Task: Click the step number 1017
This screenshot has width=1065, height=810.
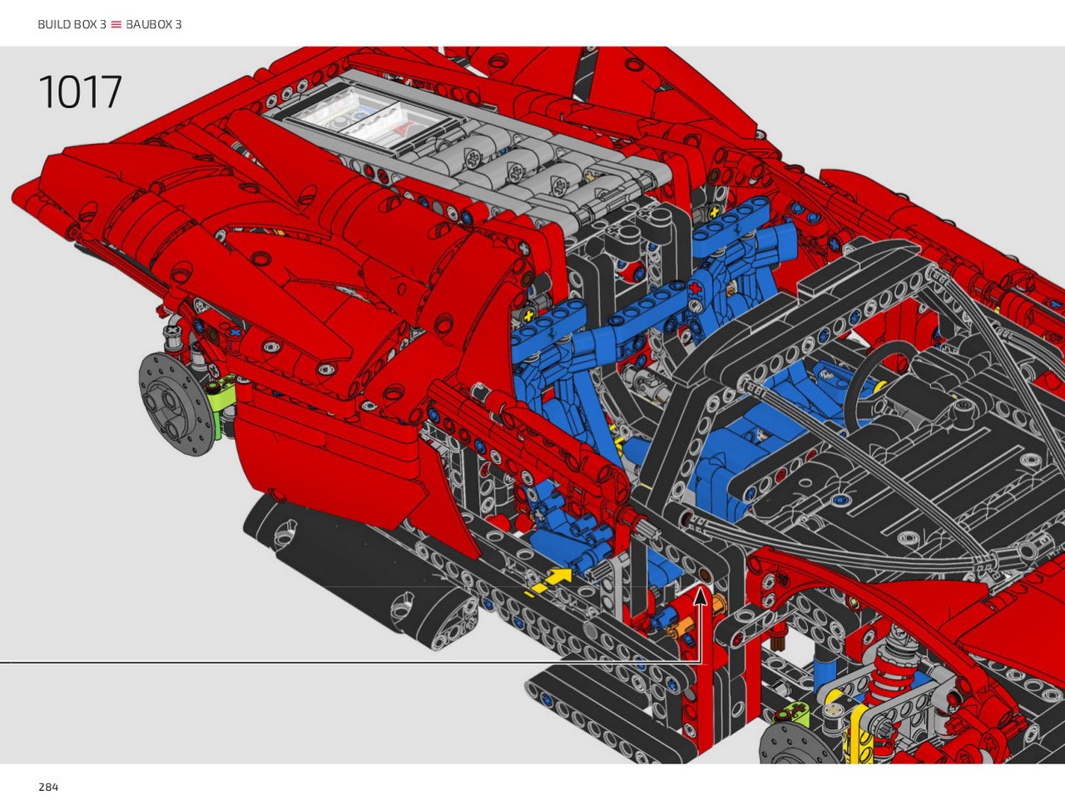Action: coord(80,92)
